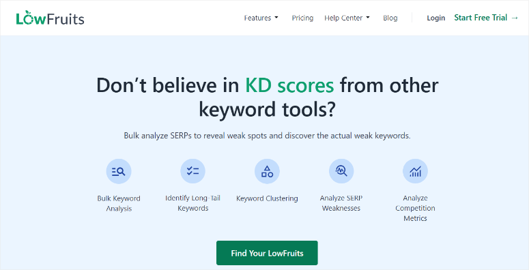Open the Blog link

coord(390,18)
